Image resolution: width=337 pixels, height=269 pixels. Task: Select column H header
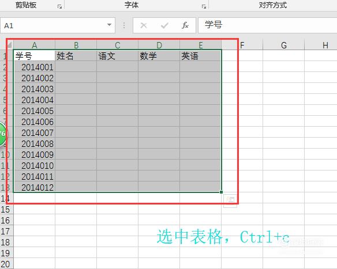point(321,45)
